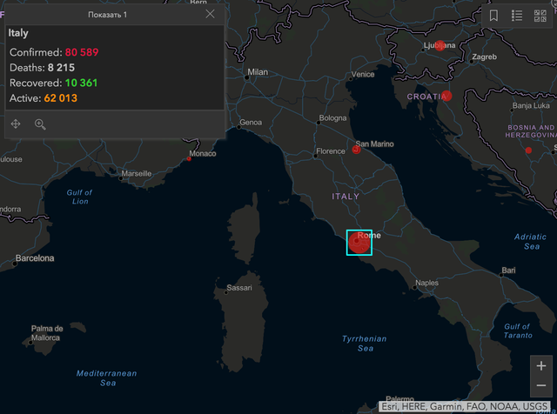Click the pan-to-feature icon in popup
Screen dimensions: 557x414
click(x=16, y=124)
